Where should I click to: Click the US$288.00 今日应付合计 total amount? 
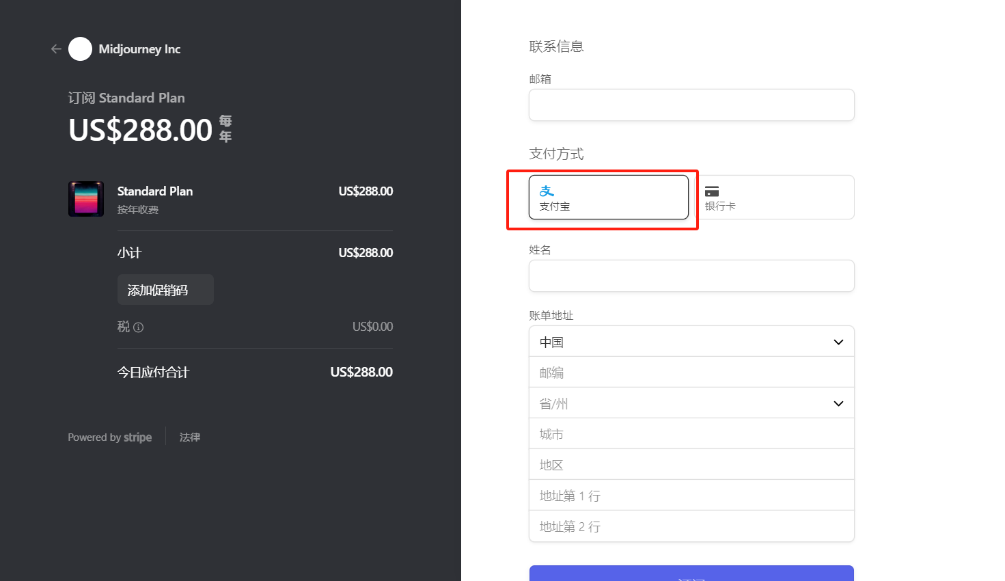click(361, 372)
